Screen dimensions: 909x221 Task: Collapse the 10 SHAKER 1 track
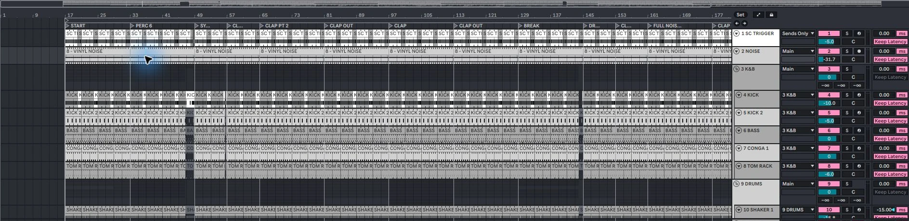(739, 210)
